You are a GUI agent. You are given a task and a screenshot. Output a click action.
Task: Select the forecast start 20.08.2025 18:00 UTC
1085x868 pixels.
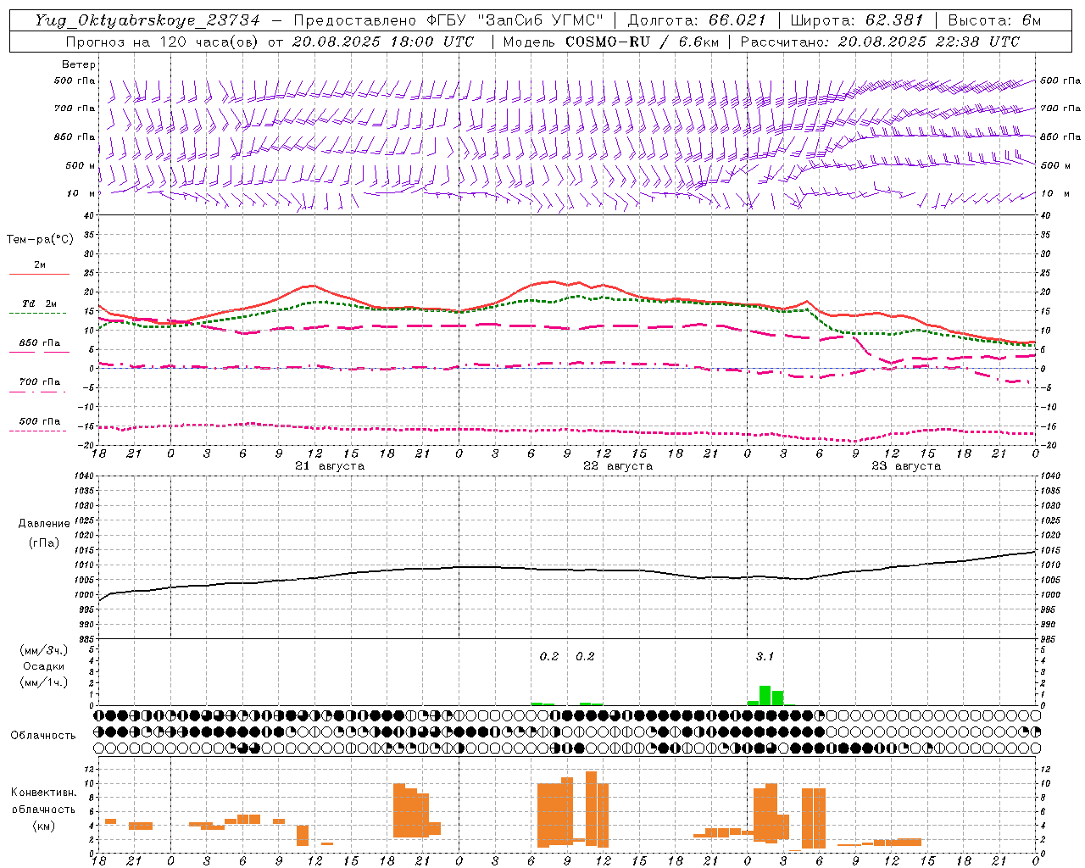383,42
